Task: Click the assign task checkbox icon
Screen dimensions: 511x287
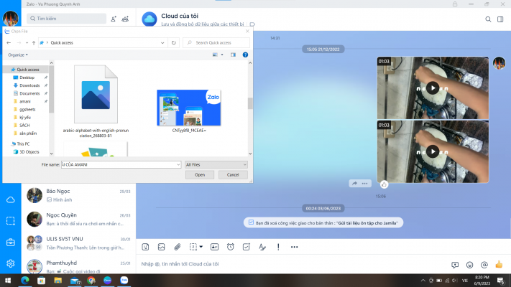Action: pyautogui.click(x=247, y=247)
